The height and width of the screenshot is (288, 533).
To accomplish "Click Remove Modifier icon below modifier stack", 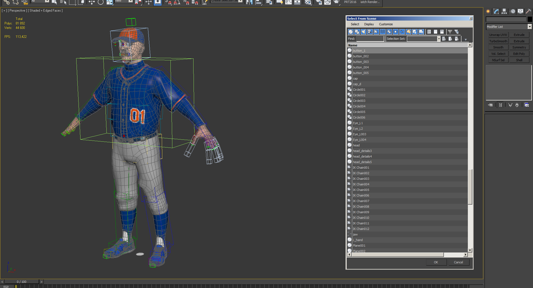I will coord(517,105).
